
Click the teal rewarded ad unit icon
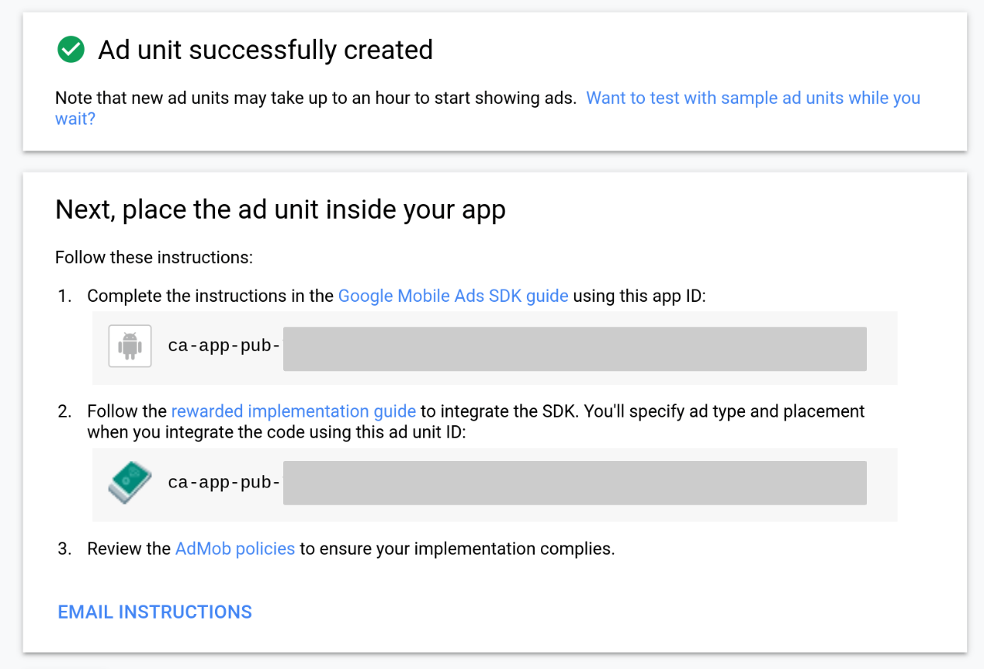130,483
